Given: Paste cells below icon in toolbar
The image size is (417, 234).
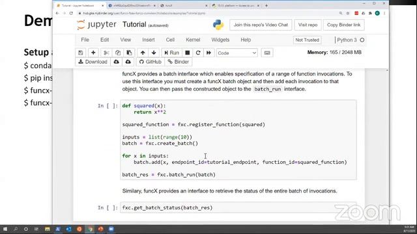Looking at the screenshot, I should [x=129, y=53].
